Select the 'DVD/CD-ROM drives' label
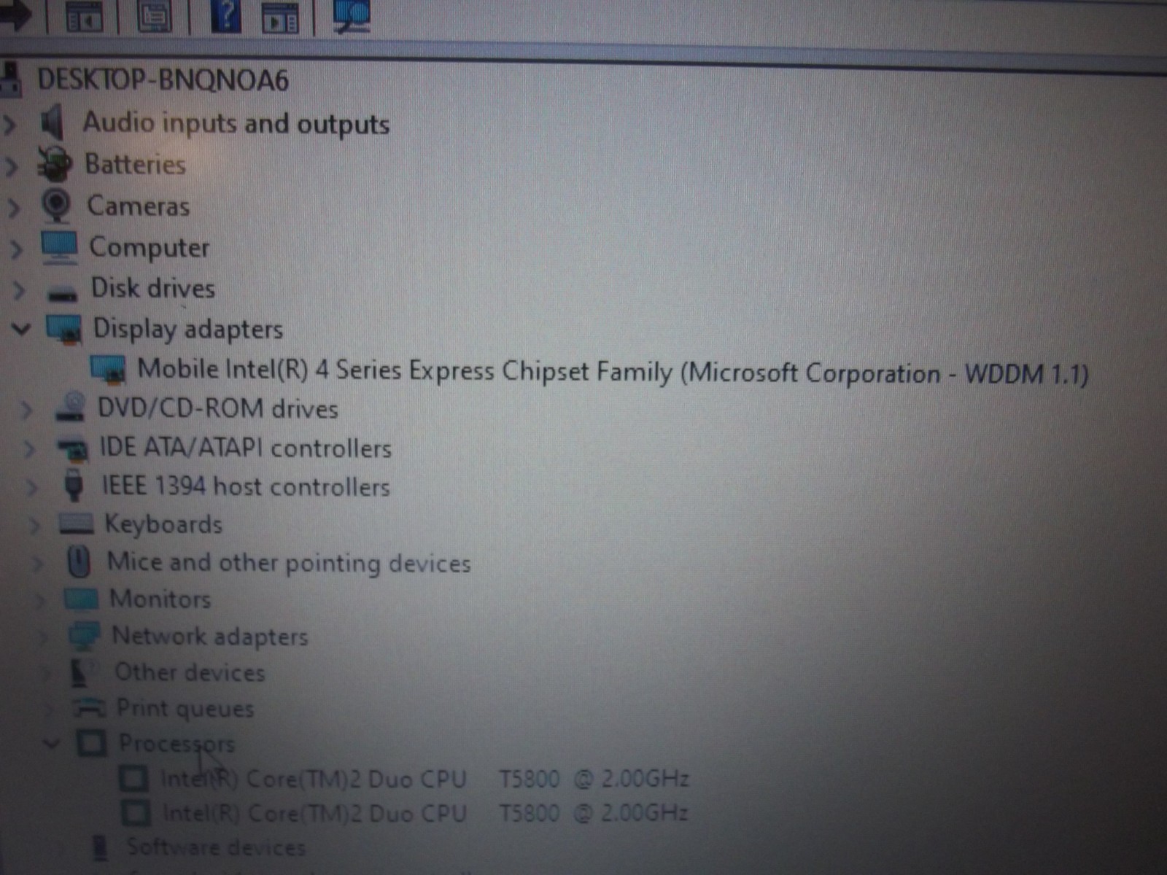The height and width of the screenshot is (875, 1167). tap(218, 408)
